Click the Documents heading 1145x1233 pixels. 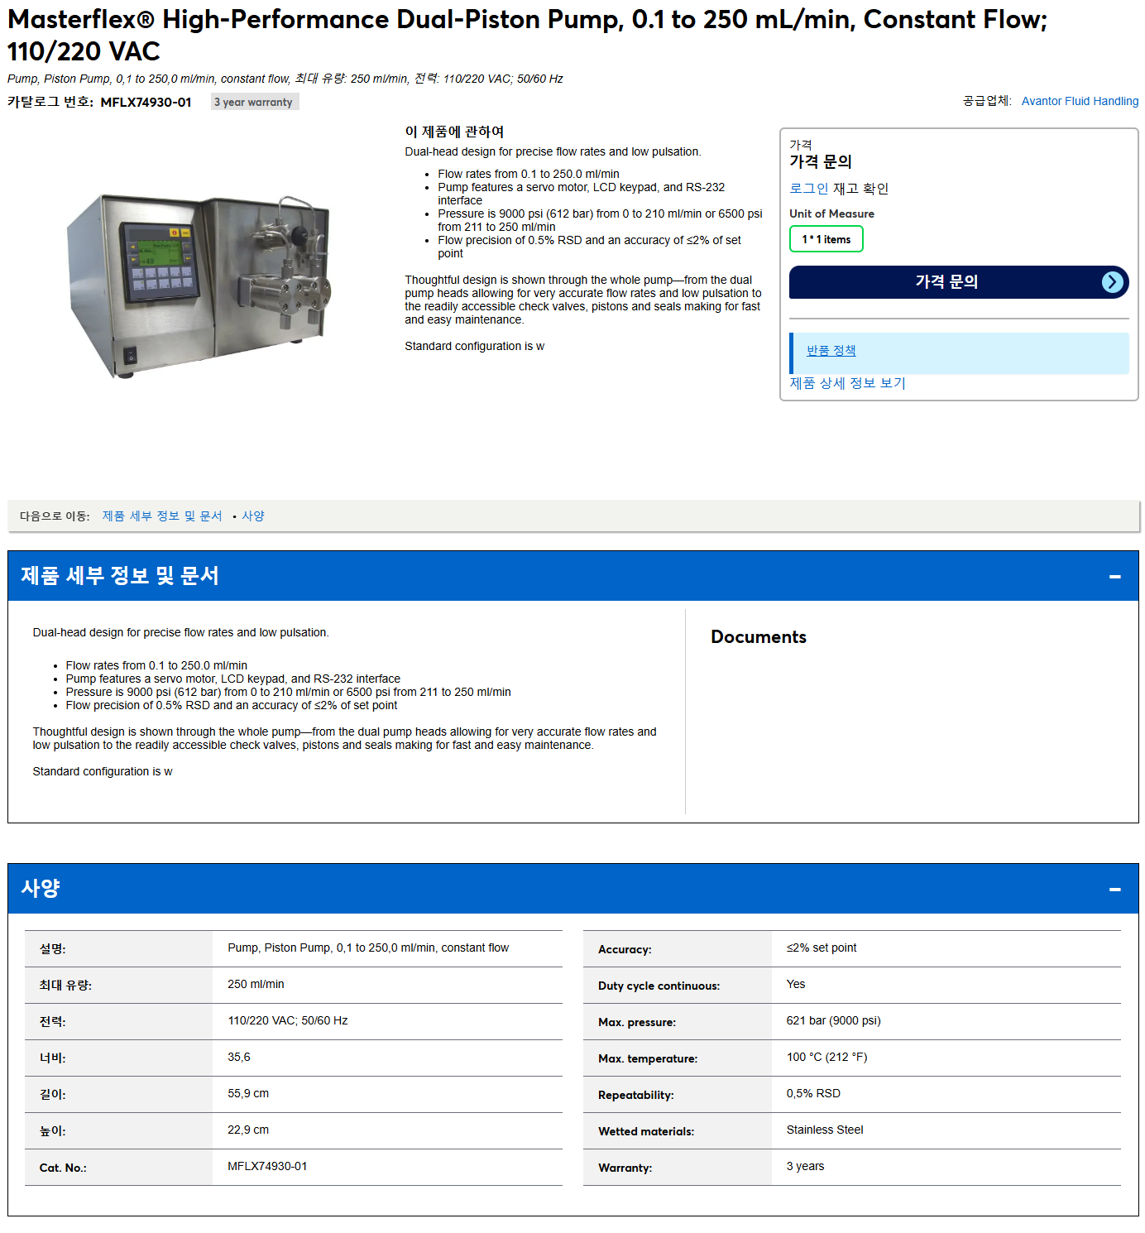coord(759,637)
